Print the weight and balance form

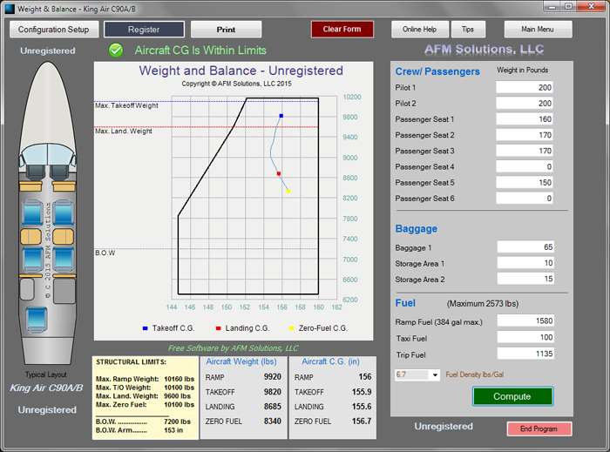click(x=226, y=30)
